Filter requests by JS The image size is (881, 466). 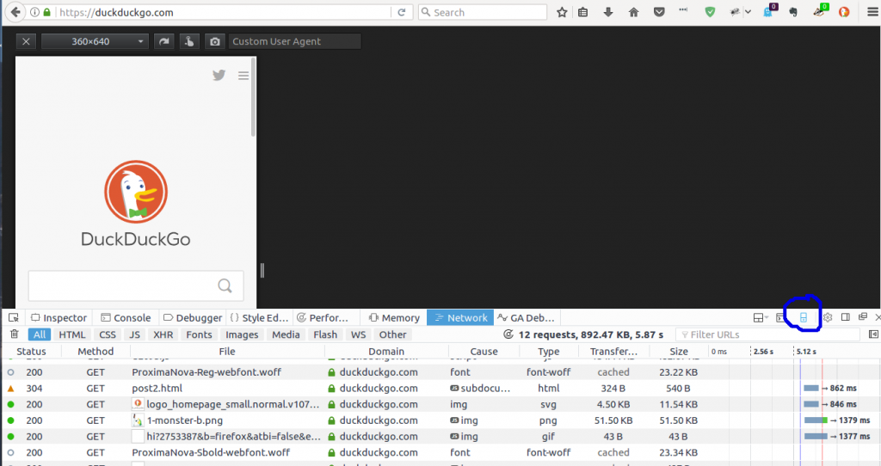point(135,334)
